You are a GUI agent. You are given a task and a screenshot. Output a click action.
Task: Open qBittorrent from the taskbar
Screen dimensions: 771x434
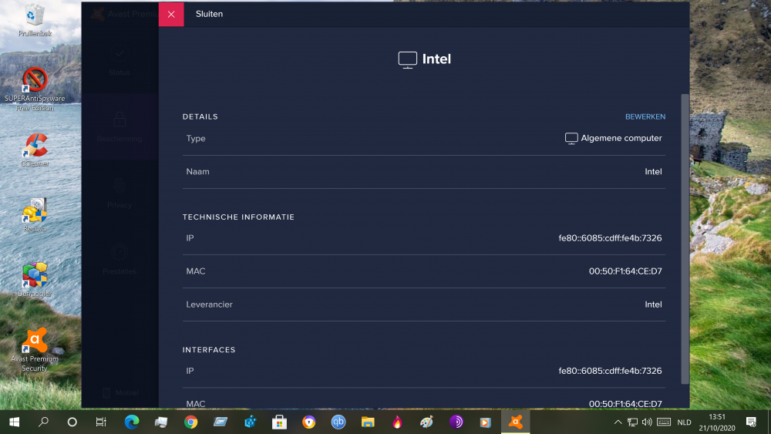click(338, 422)
